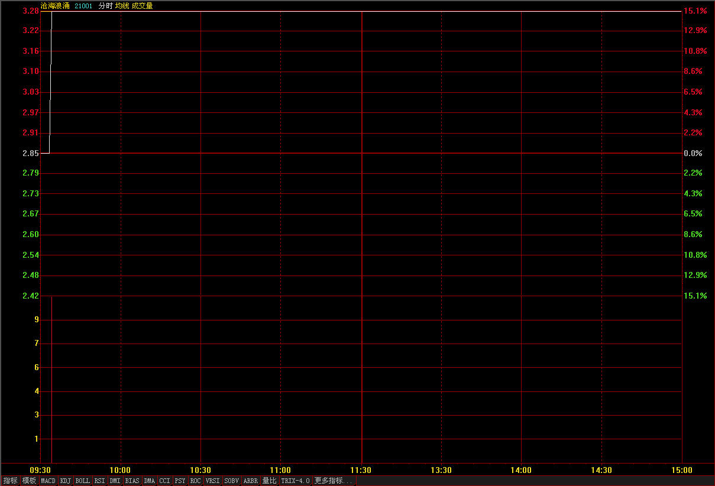Switch to the KDJ indicator tab
This screenshot has width=715, height=486.
tap(66, 481)
